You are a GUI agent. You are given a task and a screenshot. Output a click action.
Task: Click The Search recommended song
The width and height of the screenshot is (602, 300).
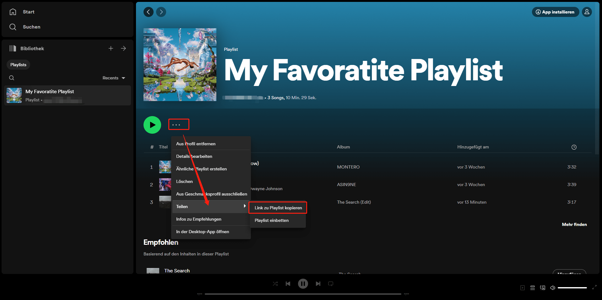tap(177, 271)
